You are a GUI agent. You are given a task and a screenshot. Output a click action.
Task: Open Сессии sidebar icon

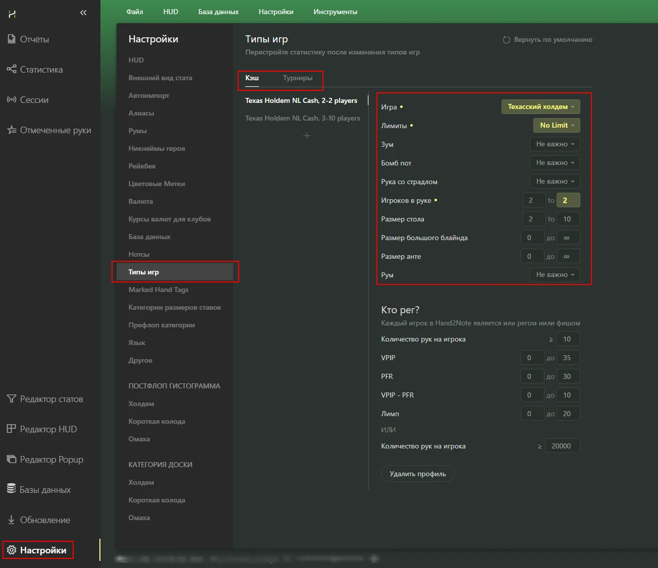coord(12,99)
